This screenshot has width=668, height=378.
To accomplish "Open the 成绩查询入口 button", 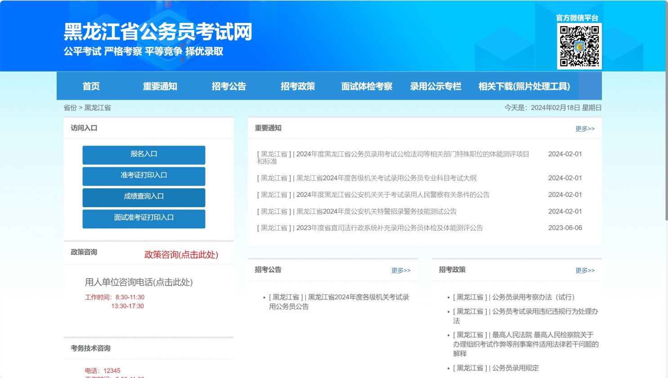I will point(144,197).
